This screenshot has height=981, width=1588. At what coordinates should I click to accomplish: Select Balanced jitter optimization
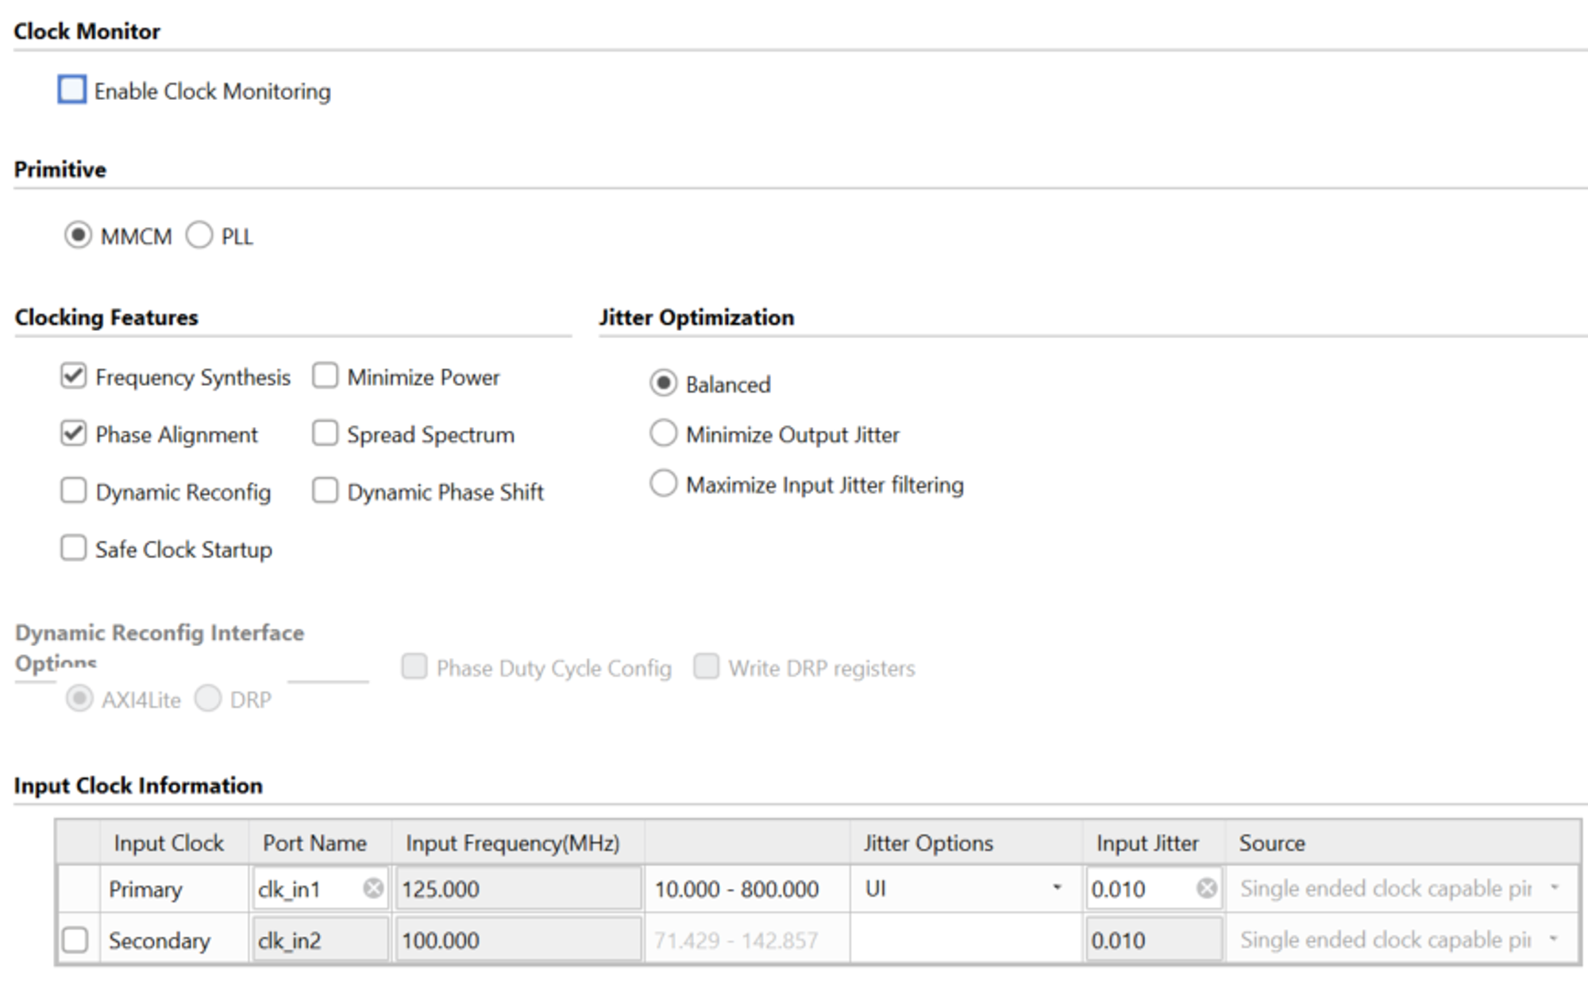pyautogui.click(x=663, y=383)
